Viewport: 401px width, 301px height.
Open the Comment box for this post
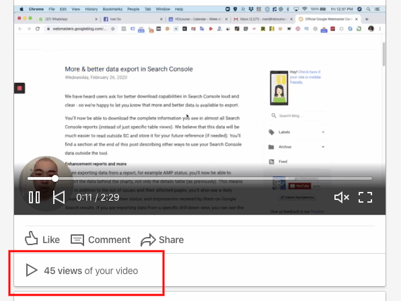(100, 240)
